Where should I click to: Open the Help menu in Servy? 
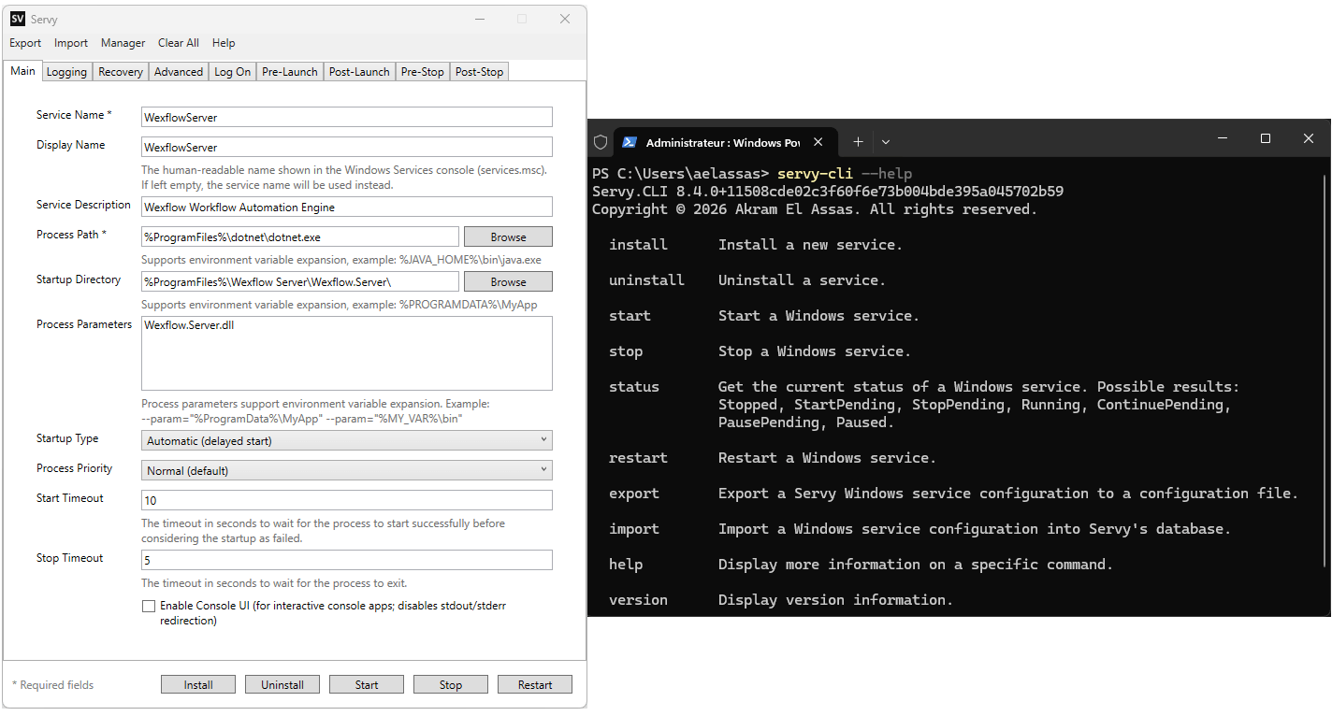224,43
